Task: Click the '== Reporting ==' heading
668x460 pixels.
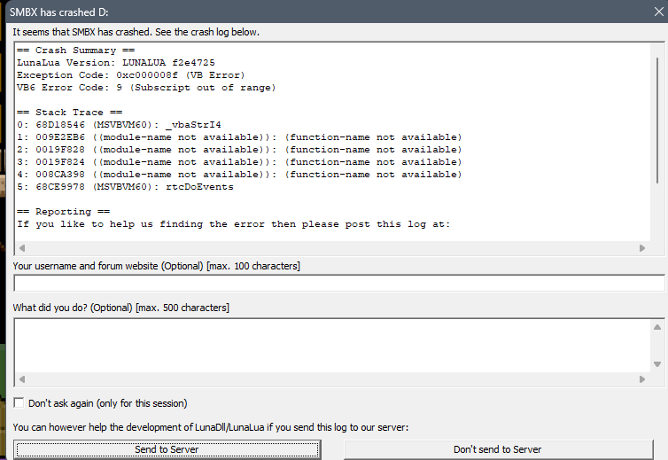Action: 64,212
